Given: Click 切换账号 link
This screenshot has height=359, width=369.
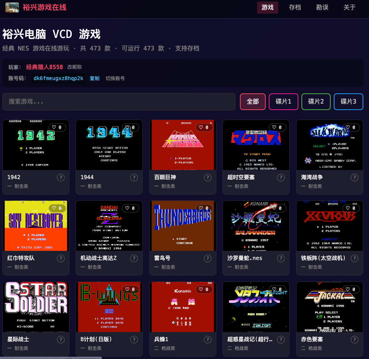Looking at the screenshot, I should click(115, 78).
